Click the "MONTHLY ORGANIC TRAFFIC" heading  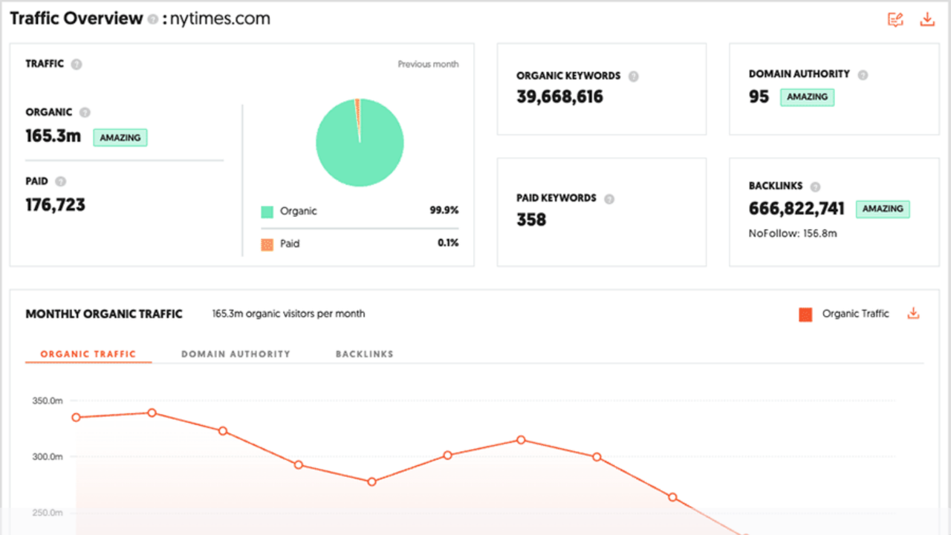(x=104, y=314)
